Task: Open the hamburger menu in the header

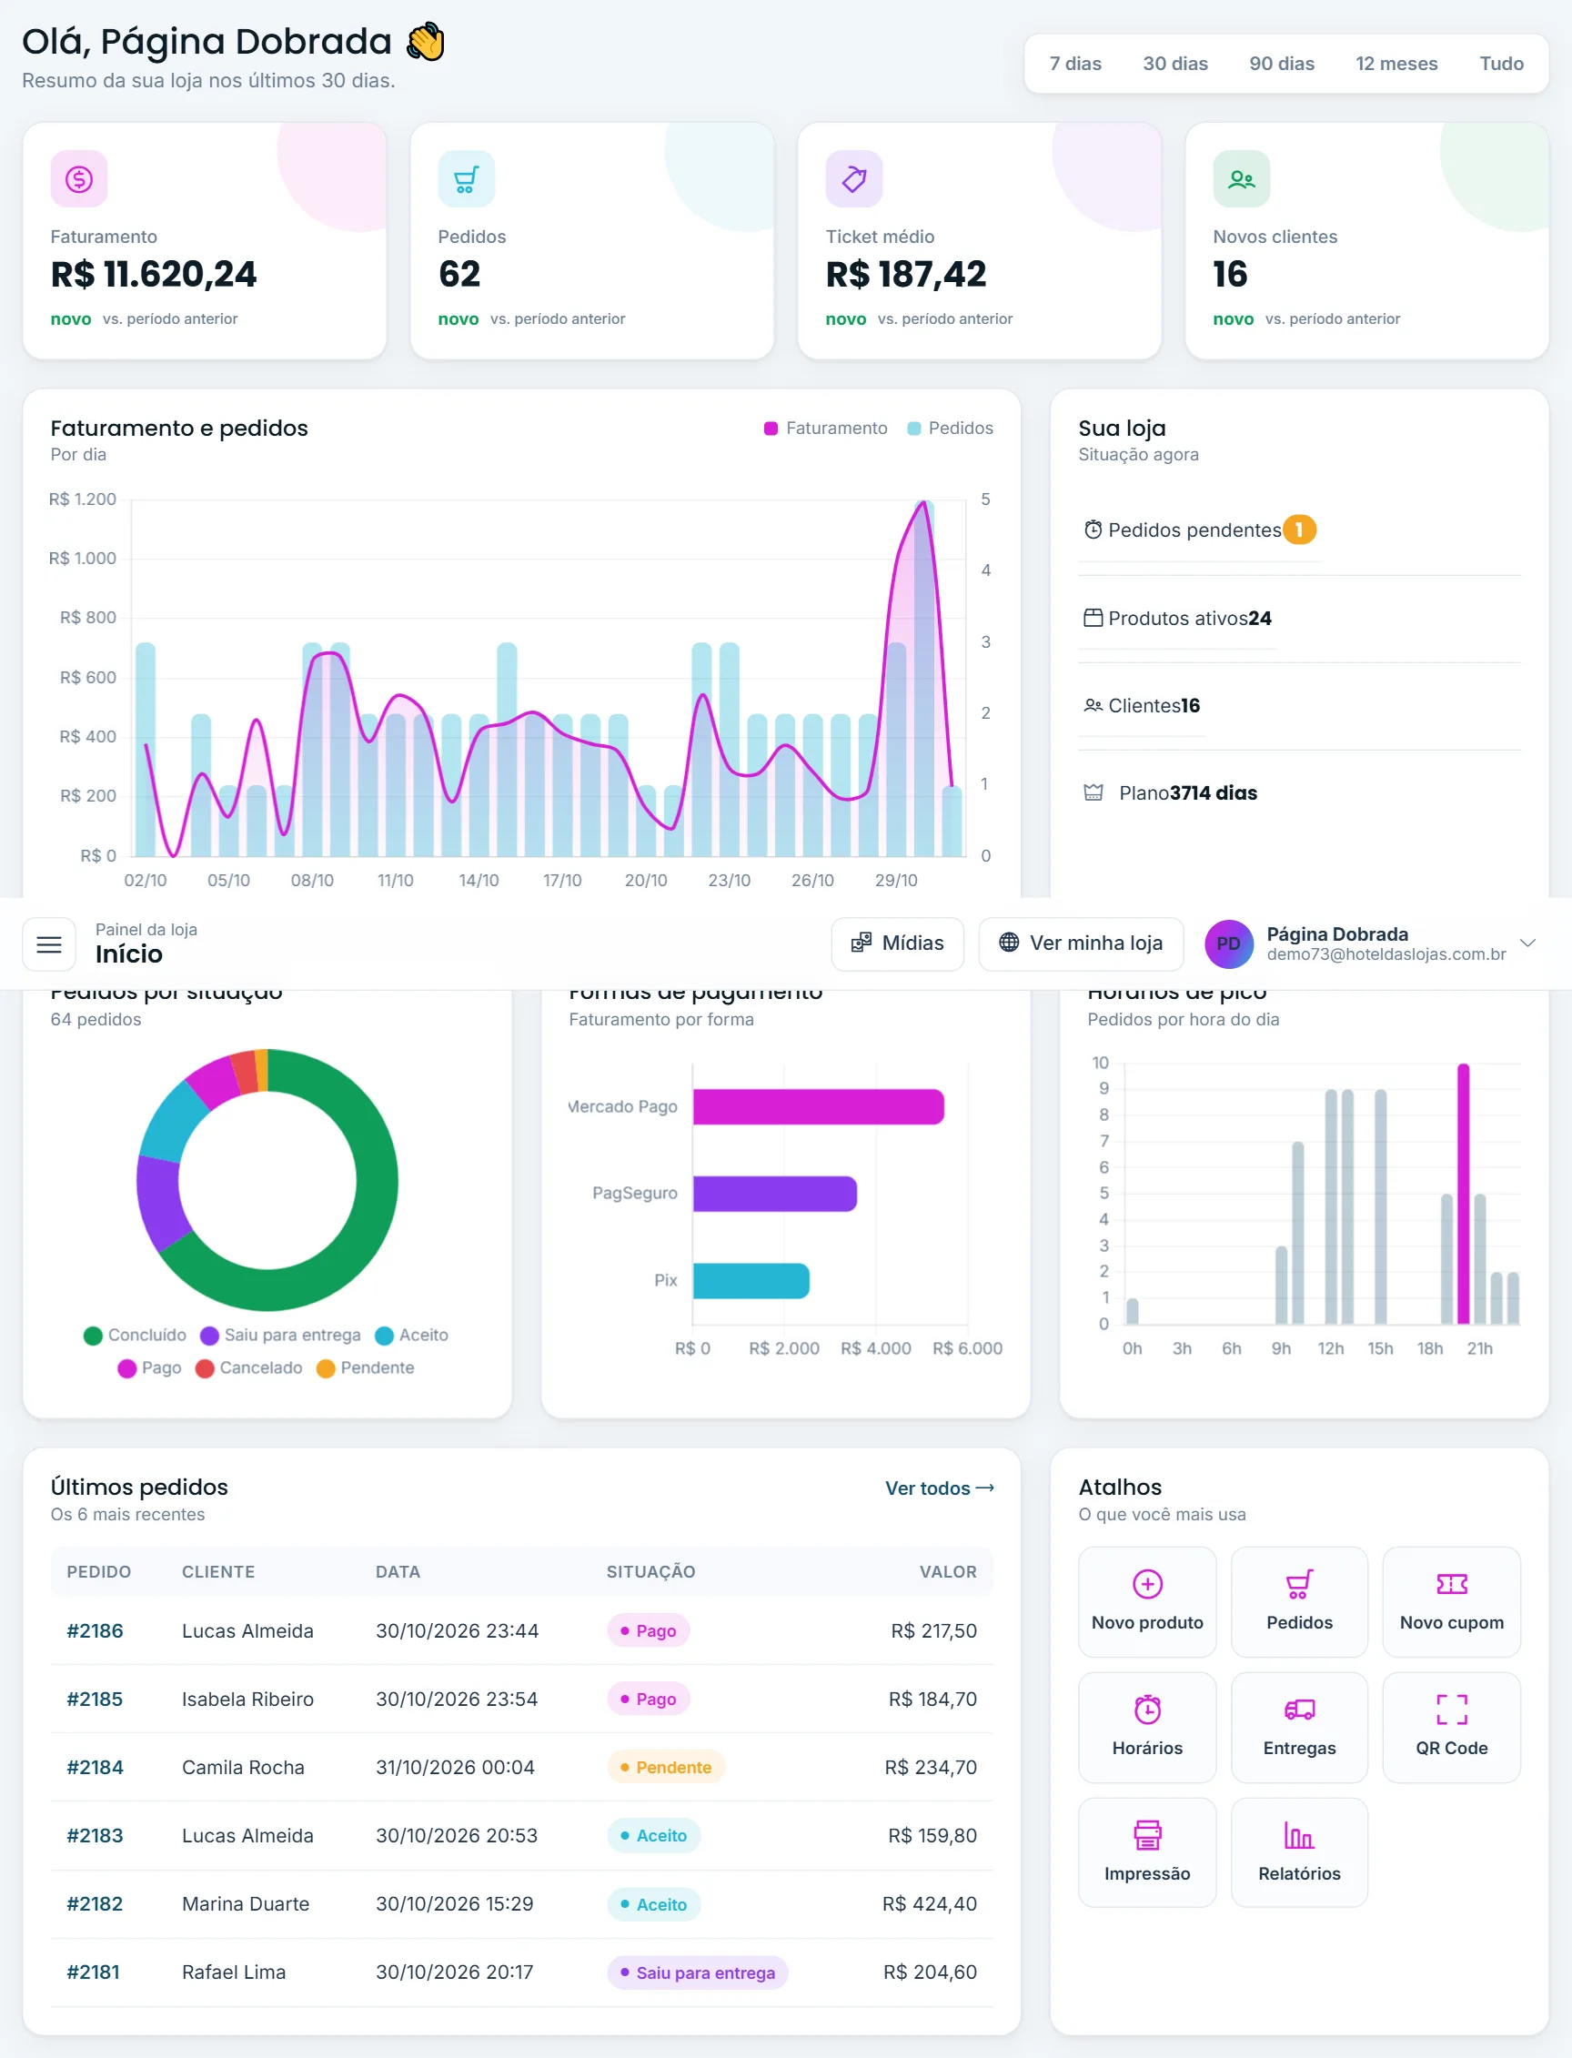Action: pyautogui.click(x=48, y=944)
